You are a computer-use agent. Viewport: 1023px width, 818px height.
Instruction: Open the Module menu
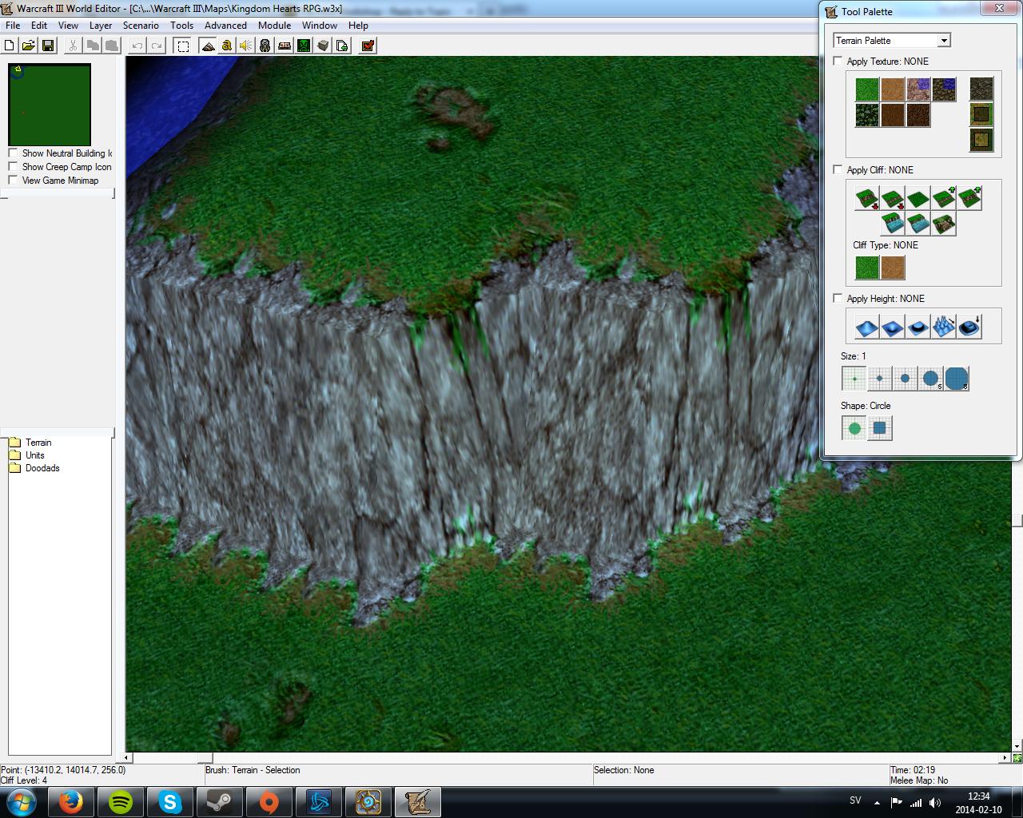(x=274, y=26)
